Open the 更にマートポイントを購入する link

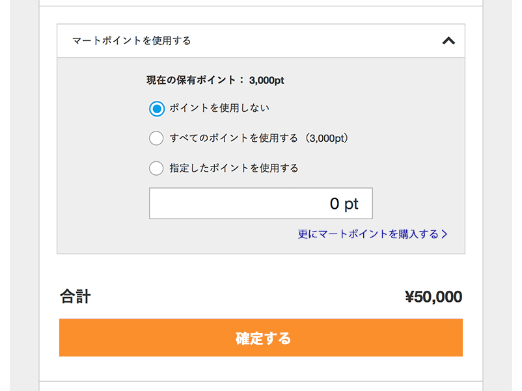point(368,234)
